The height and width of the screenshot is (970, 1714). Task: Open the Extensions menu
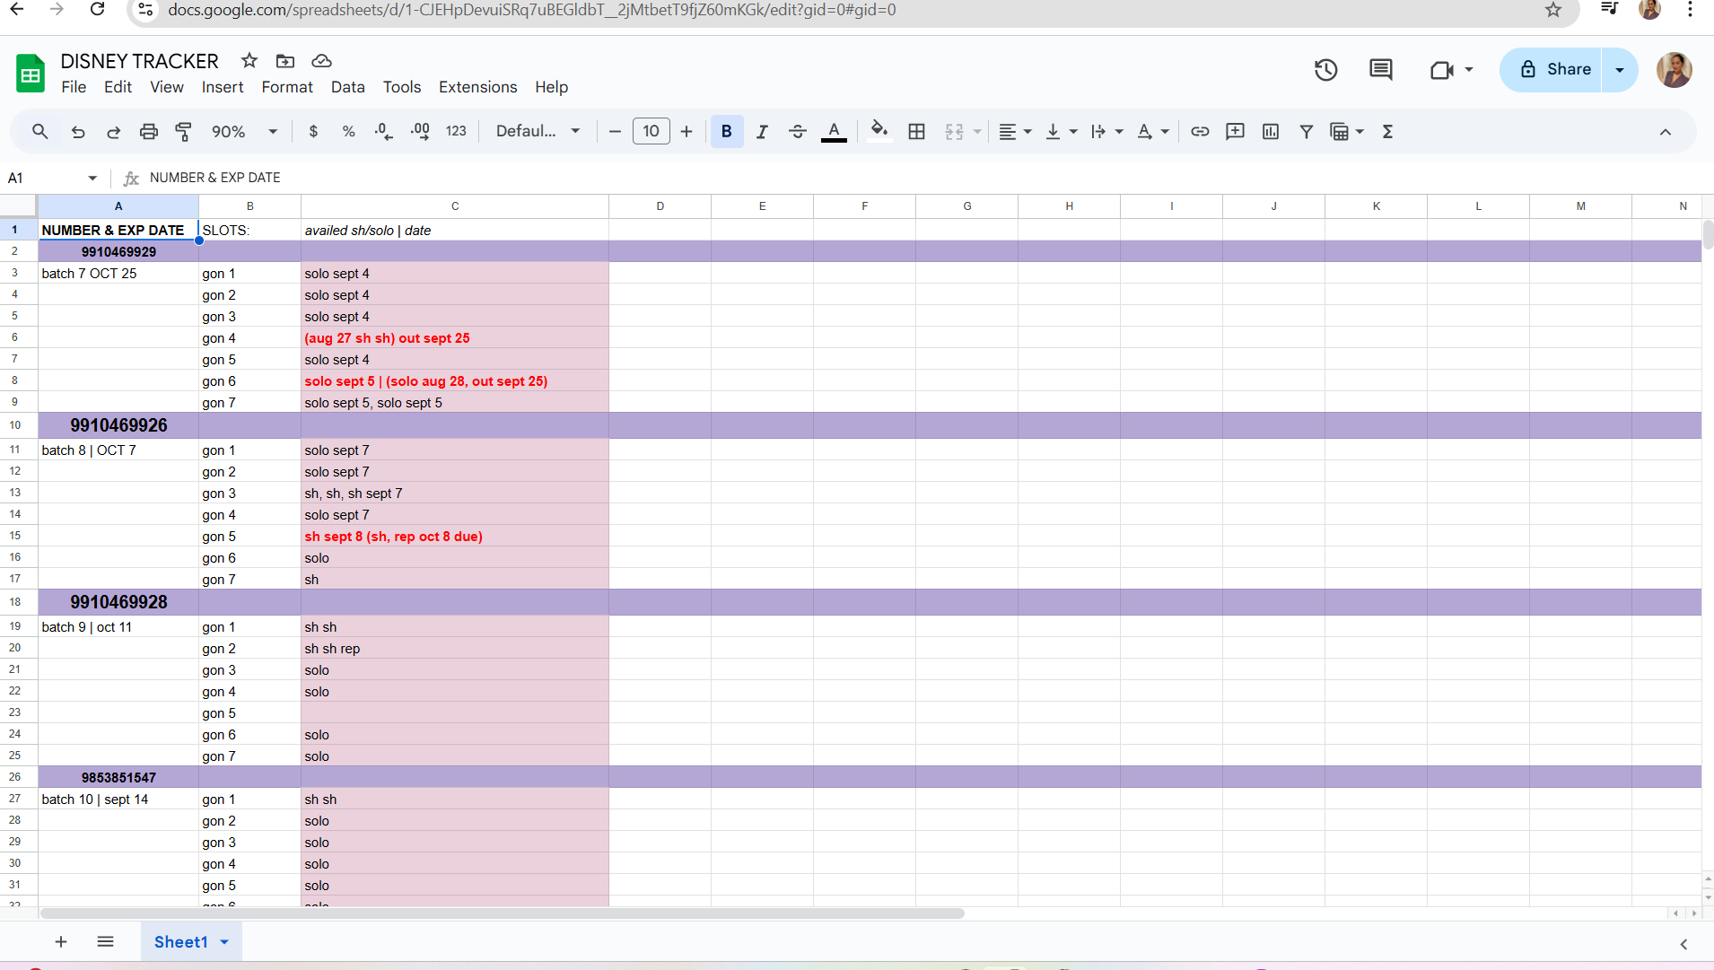coord(478,87)
